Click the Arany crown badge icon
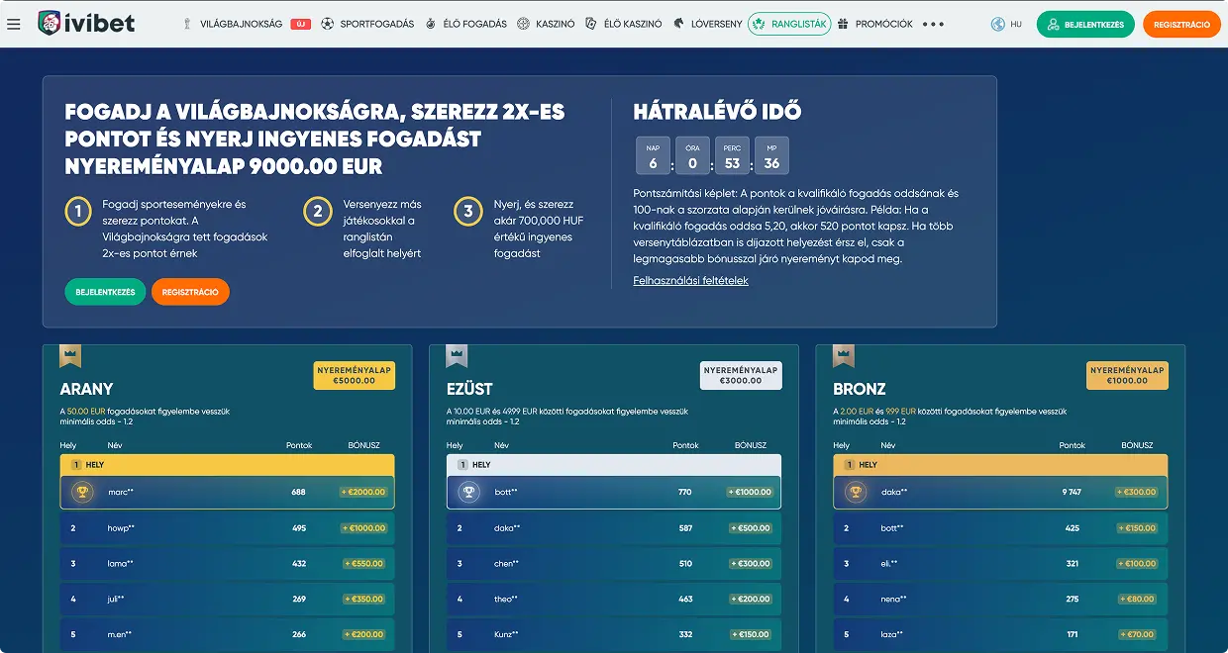The image size is (1228, 653). click(x=70, y=355)
